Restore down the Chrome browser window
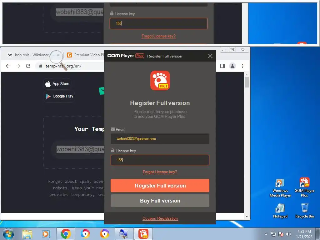Viewport: 320px width, 240px height. [x=232, y=50]
